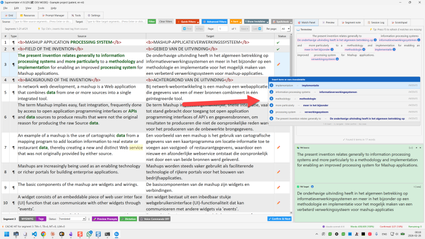Click the pencil status icon of segment 9
The image size is (425, 239).
tap(278, 187)
